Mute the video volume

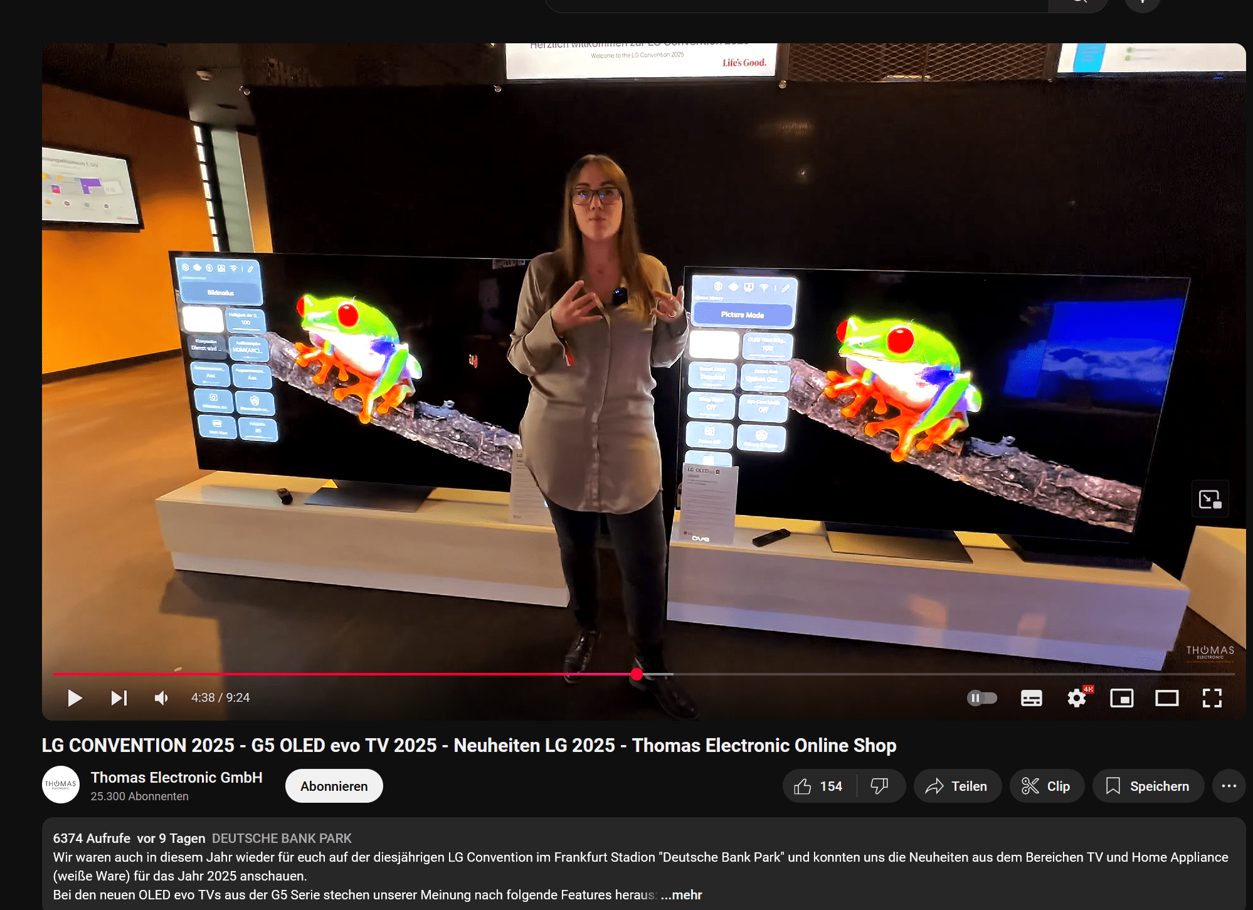click(162, 697)
